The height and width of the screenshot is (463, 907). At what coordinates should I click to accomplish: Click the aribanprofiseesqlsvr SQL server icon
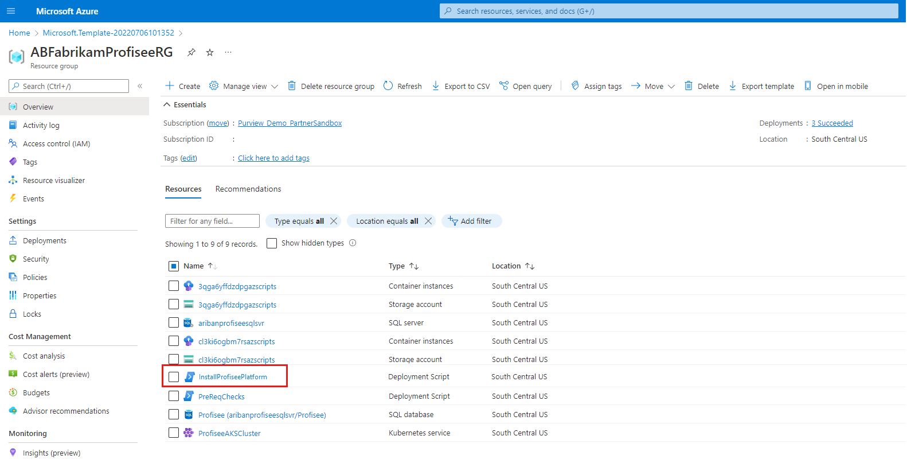click(189, 322)
